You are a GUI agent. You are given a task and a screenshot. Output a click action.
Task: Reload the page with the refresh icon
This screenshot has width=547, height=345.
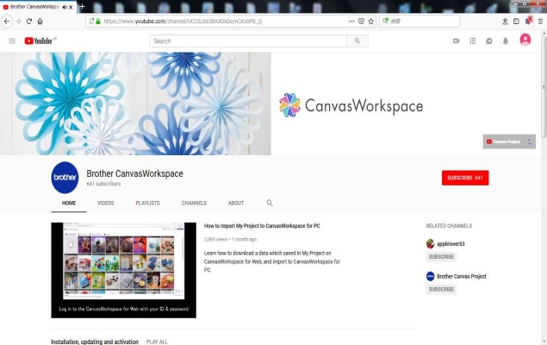[29, 22]
